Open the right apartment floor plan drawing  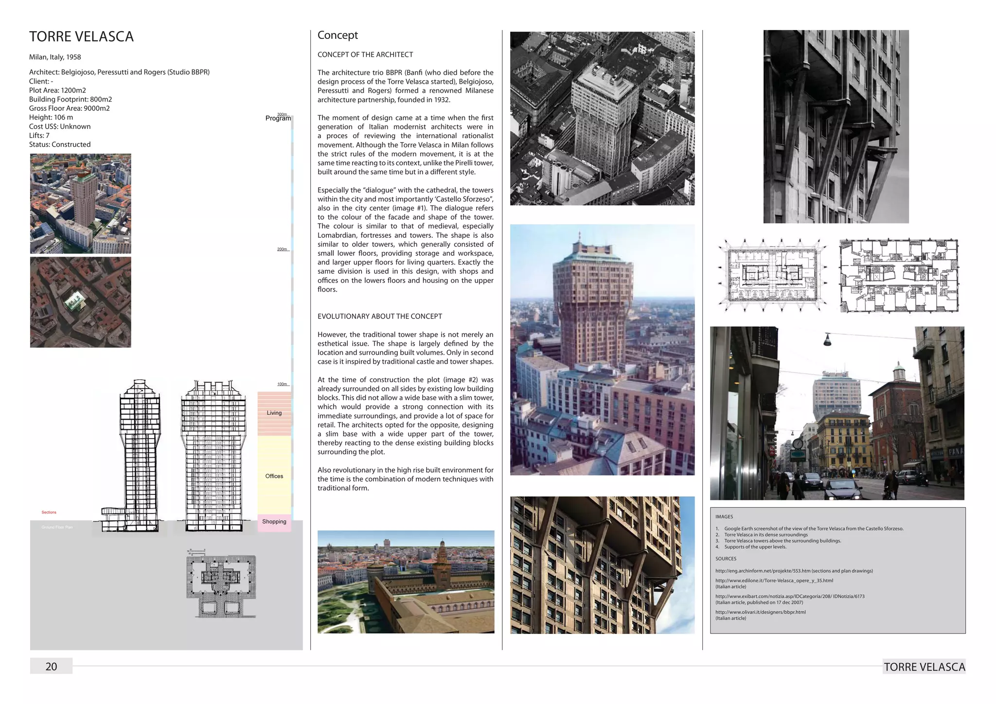[x=899, y=275]
